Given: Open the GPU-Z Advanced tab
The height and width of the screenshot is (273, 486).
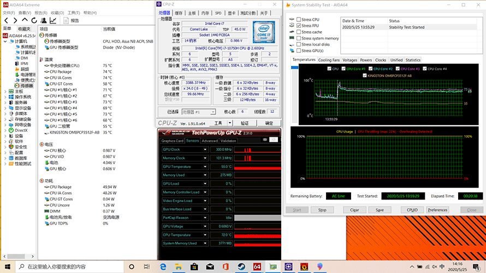Looking at the screenshot, I should pyautogui.click(x=210, y=141).
